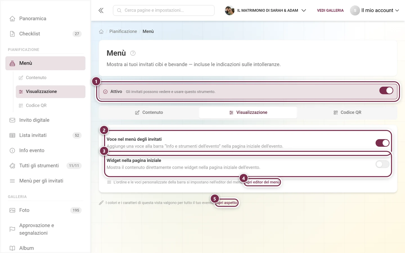Click the cake icon beside Menù in sidebar
405x253 pixels.
(x=12, y=63)
